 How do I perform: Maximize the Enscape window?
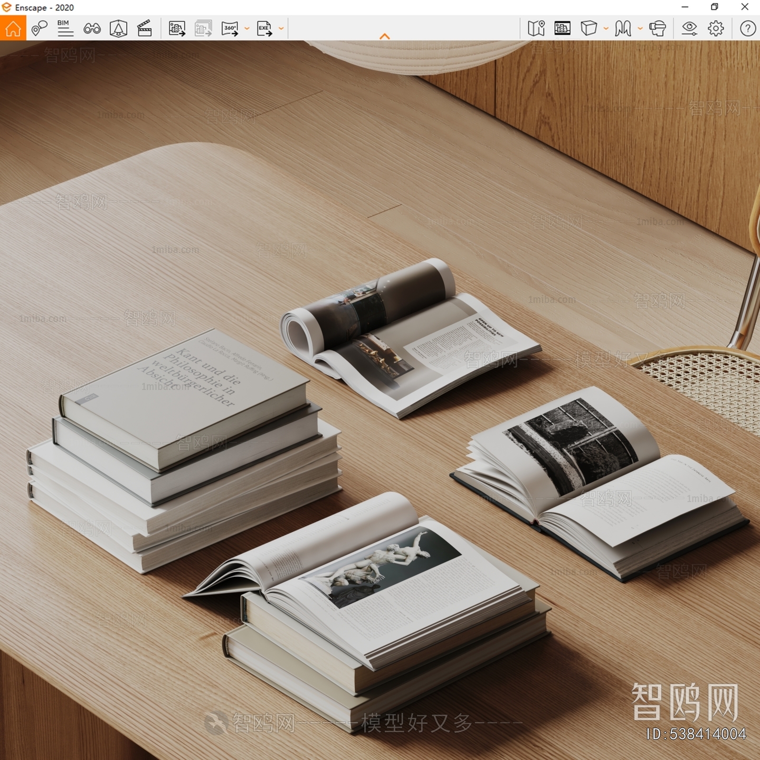click(714, 7)
